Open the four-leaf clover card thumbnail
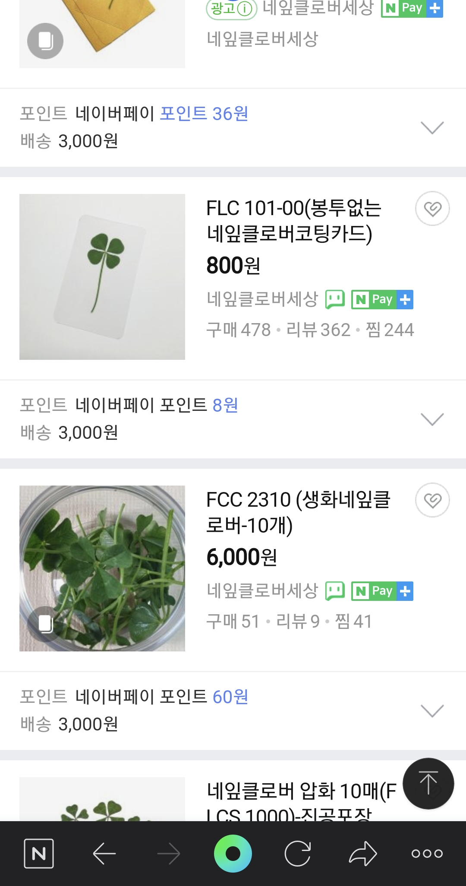Image resolution: width=466 pixels, height=886 pixels. (102, 277)
